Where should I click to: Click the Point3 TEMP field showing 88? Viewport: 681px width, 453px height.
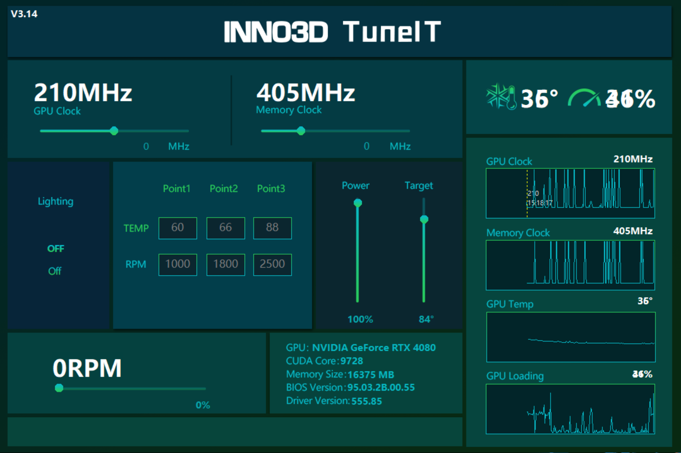(272, 228)
